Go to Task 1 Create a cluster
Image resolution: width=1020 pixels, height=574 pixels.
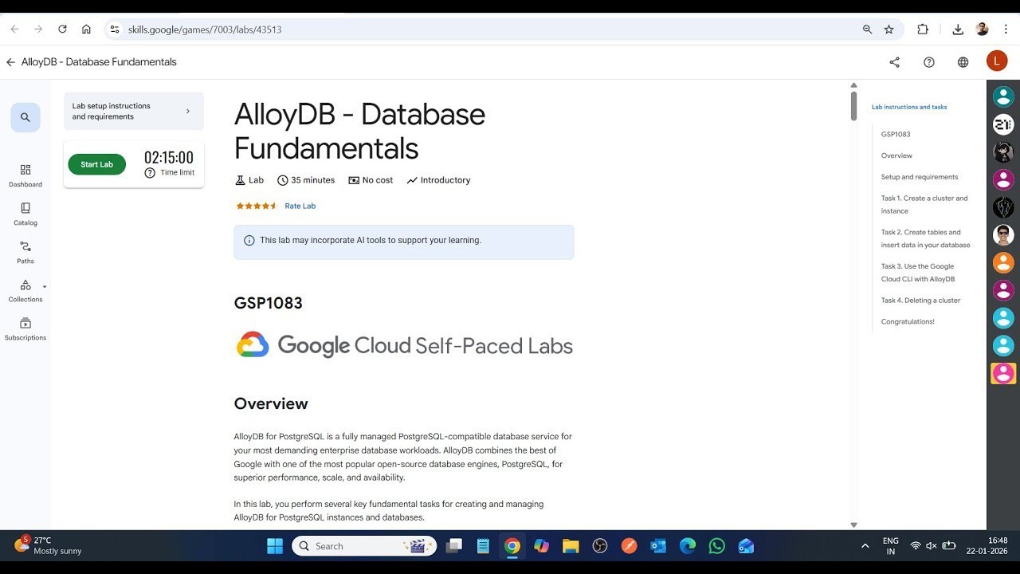pyautogui.click(x=924, y=204)
